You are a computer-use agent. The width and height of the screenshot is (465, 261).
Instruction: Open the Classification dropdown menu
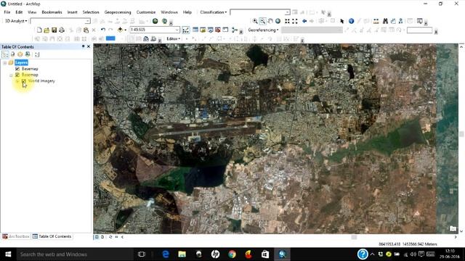[213, 12]
